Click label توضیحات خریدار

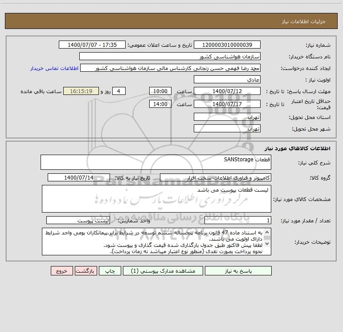[x=312, y=242]
